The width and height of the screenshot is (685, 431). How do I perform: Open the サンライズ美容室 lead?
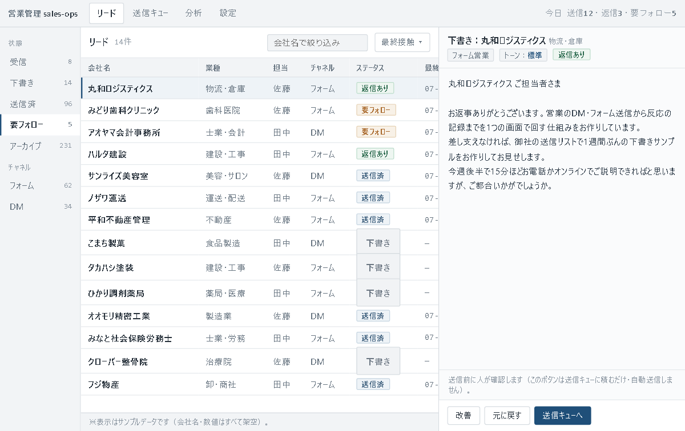point(260,176)
